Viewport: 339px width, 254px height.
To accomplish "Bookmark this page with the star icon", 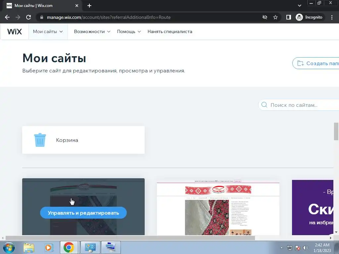I will point(275,17).
